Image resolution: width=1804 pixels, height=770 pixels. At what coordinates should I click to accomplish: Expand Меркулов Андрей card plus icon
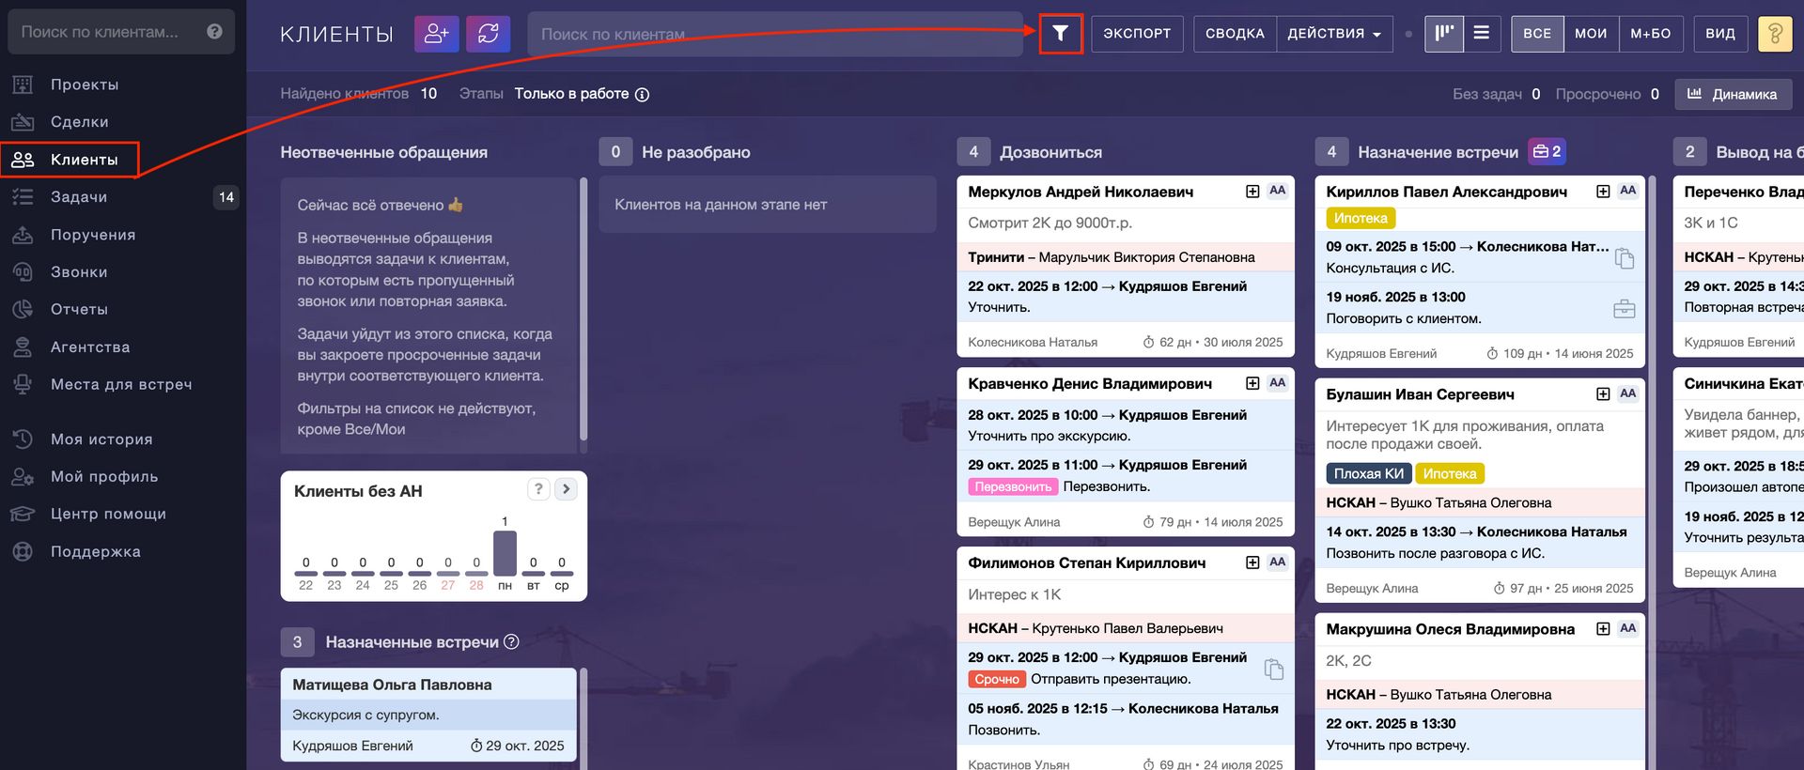(1252, 192)
